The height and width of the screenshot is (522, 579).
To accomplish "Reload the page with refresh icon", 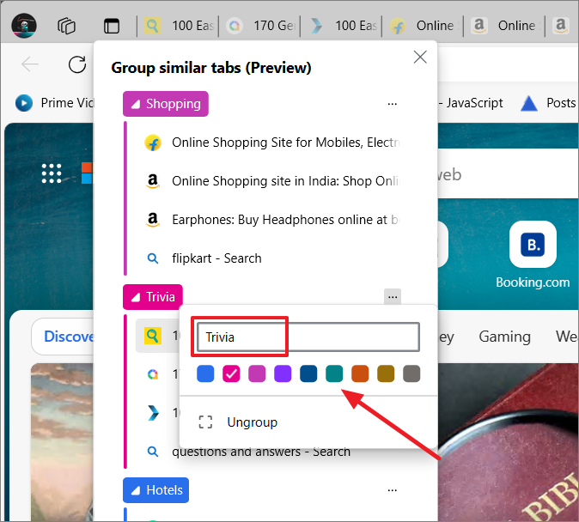I will (77, 64).
